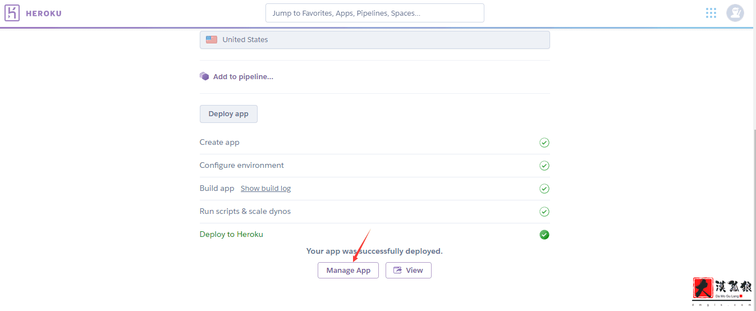Open the United States region dropdown

pyautogui.click(x=374, y=40)
